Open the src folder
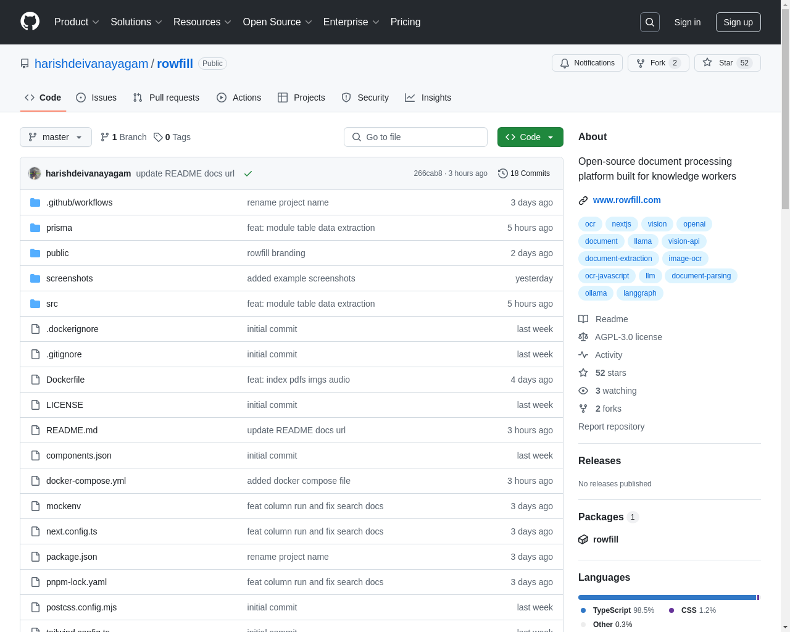 coord(52,304)
